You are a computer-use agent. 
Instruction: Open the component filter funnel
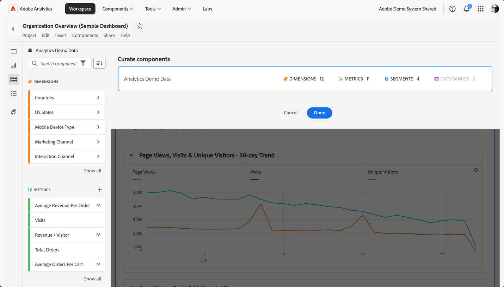pyautogui.click(x=83, y=63)
